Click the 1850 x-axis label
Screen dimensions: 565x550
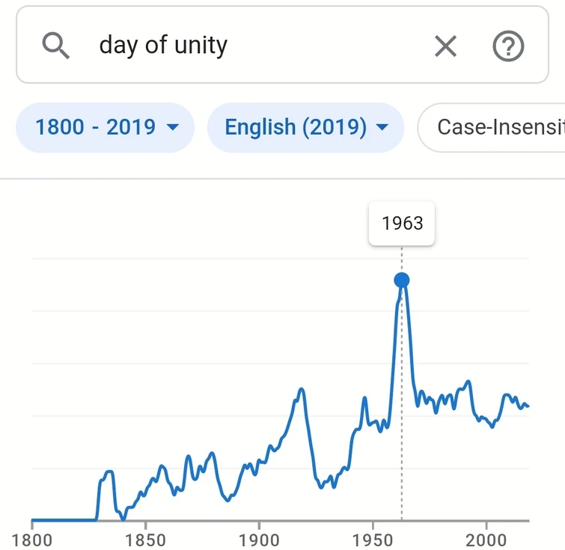[x=146, y=539]
